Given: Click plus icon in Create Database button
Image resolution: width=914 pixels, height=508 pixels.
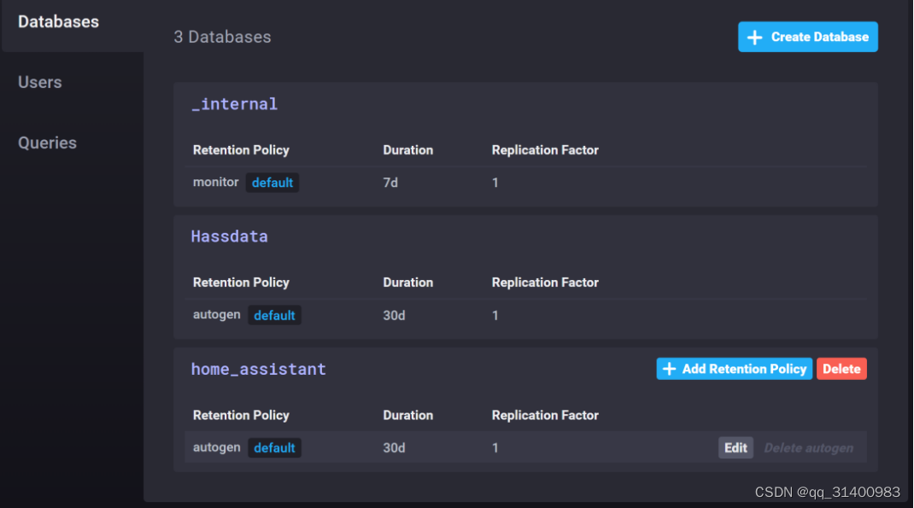Looking at the screenshot, I should pyautogui.click(x=754, y=38).
